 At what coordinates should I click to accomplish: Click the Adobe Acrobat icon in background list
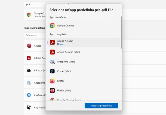[29, 58]
